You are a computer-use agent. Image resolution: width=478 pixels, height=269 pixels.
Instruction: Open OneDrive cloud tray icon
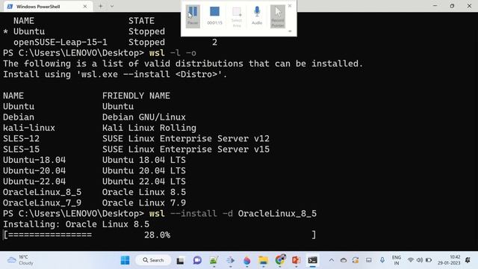coord(344,260)
